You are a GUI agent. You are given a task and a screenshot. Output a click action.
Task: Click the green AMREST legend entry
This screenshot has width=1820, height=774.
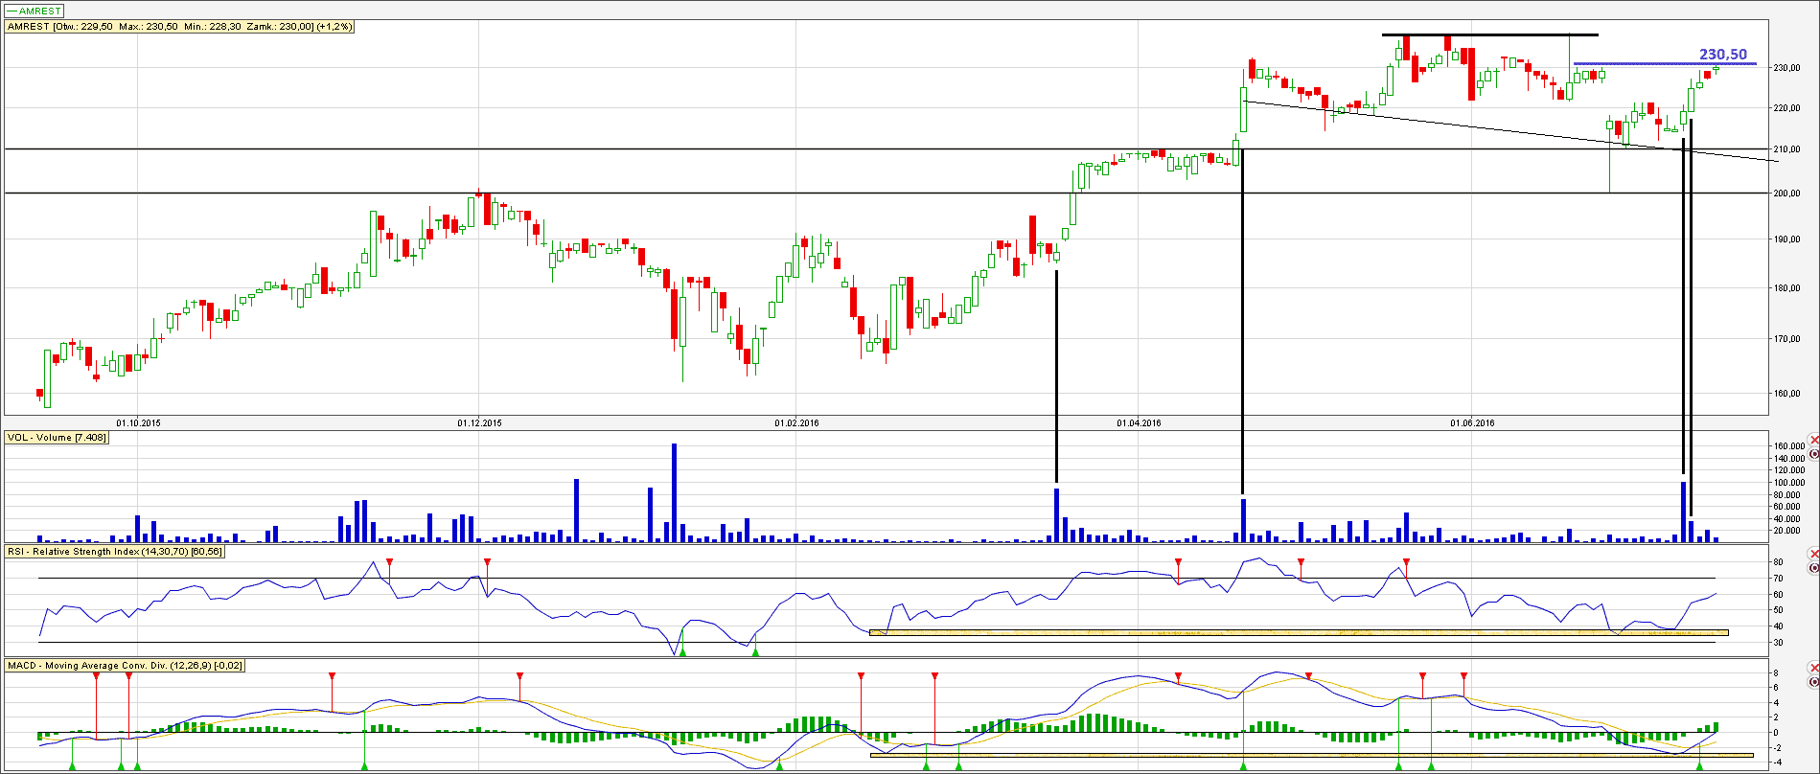point(35,11)
